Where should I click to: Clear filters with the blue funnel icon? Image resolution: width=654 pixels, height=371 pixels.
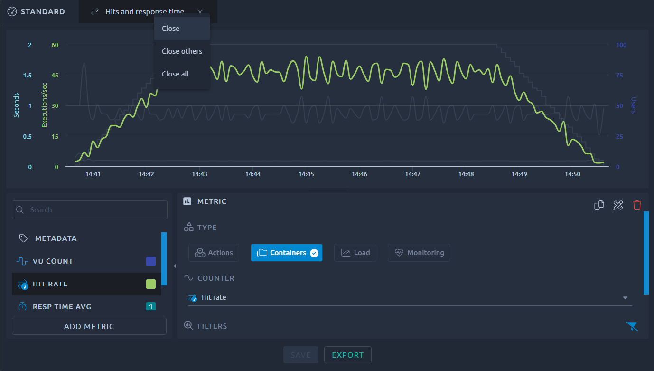[x=632, y=326]
